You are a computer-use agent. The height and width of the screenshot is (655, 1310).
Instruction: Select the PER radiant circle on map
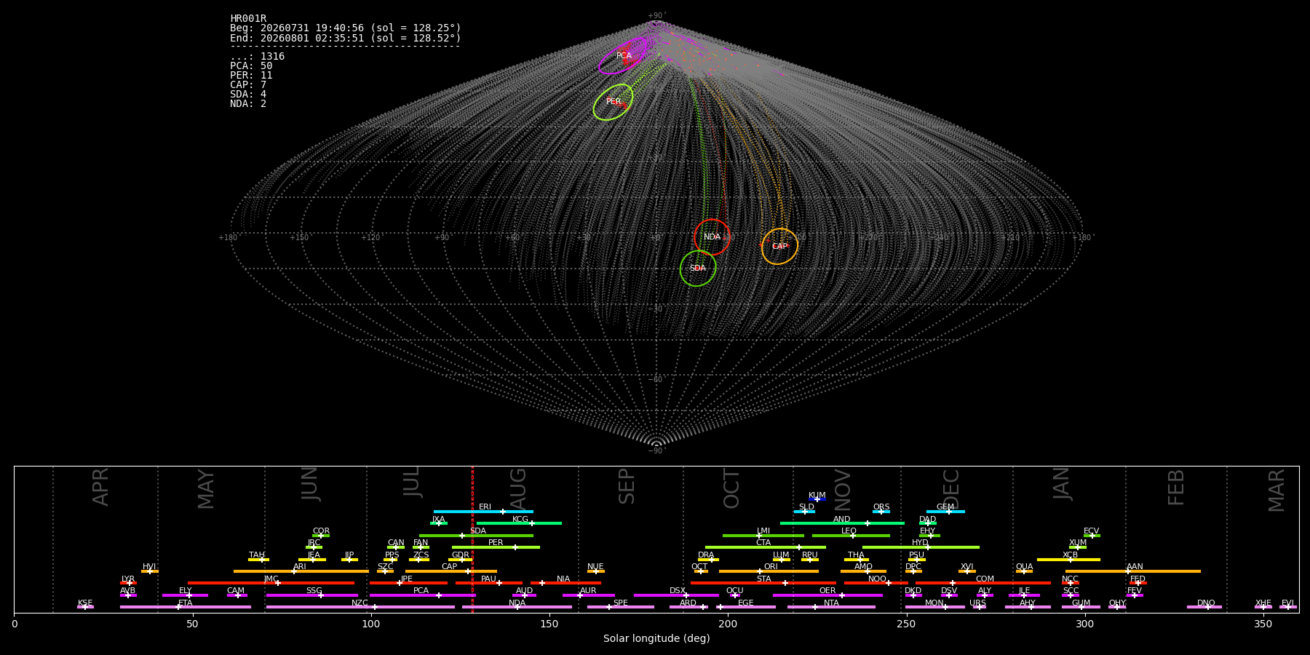click(x=613, y=102)
